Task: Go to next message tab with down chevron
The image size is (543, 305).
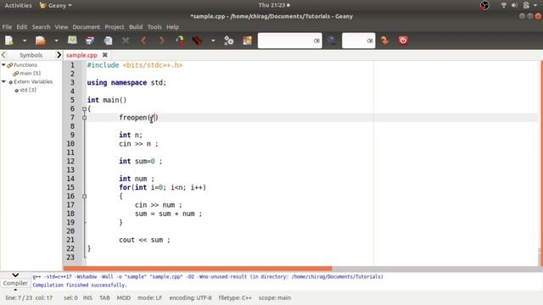Action: (x=15, y=275)
